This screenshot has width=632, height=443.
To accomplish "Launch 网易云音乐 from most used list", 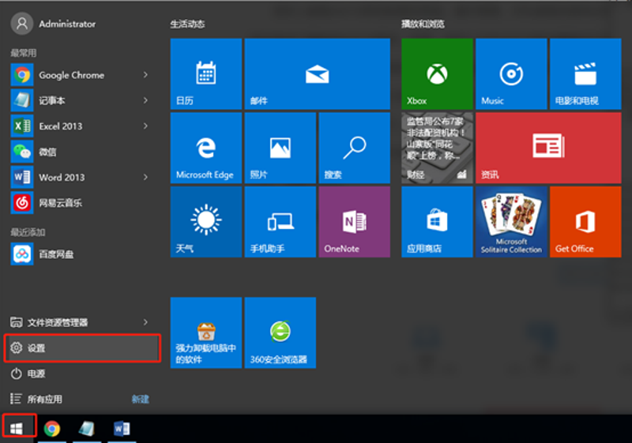I will (x=60, y=203).
